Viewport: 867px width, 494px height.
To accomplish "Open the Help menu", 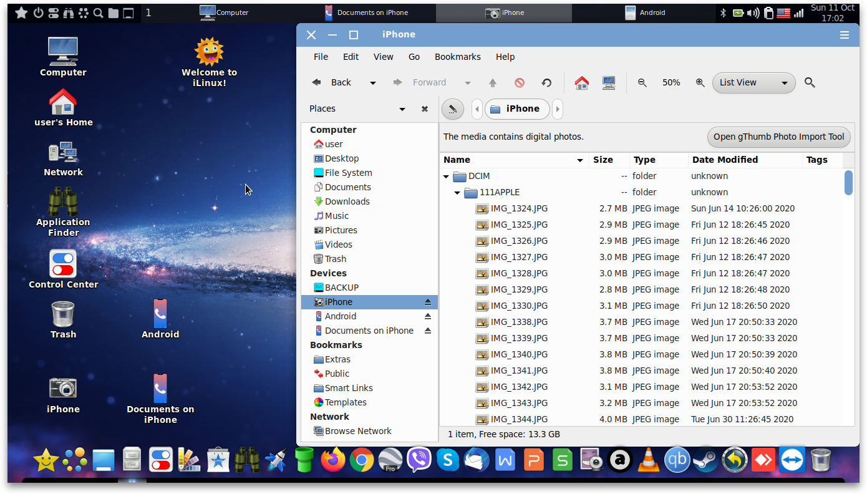I will 505,57.
